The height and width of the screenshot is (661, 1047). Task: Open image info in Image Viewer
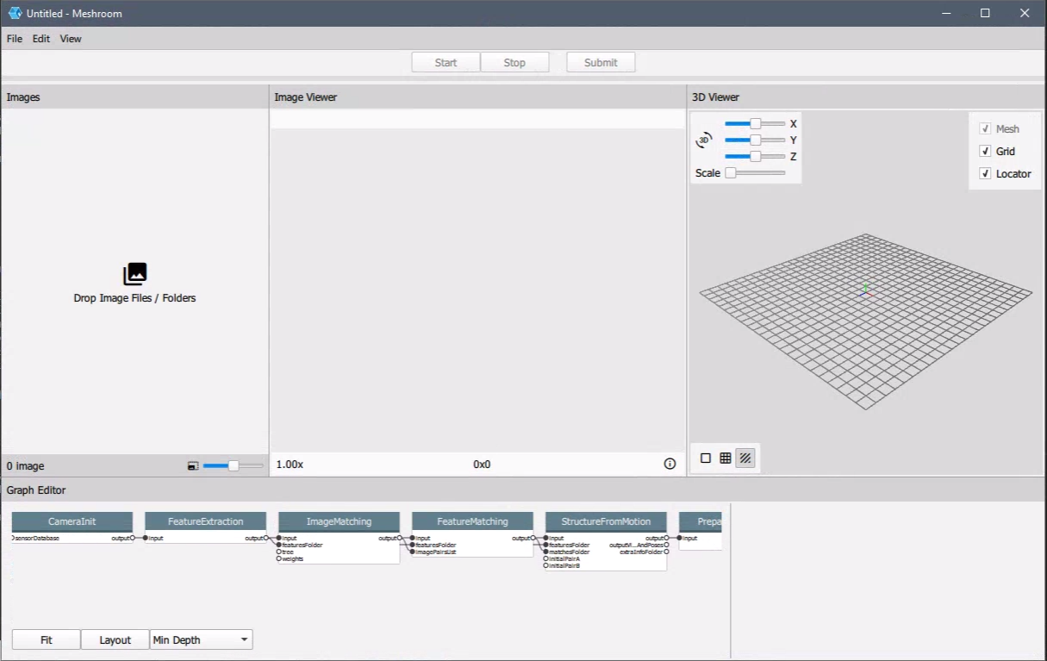tap(670, 464)
